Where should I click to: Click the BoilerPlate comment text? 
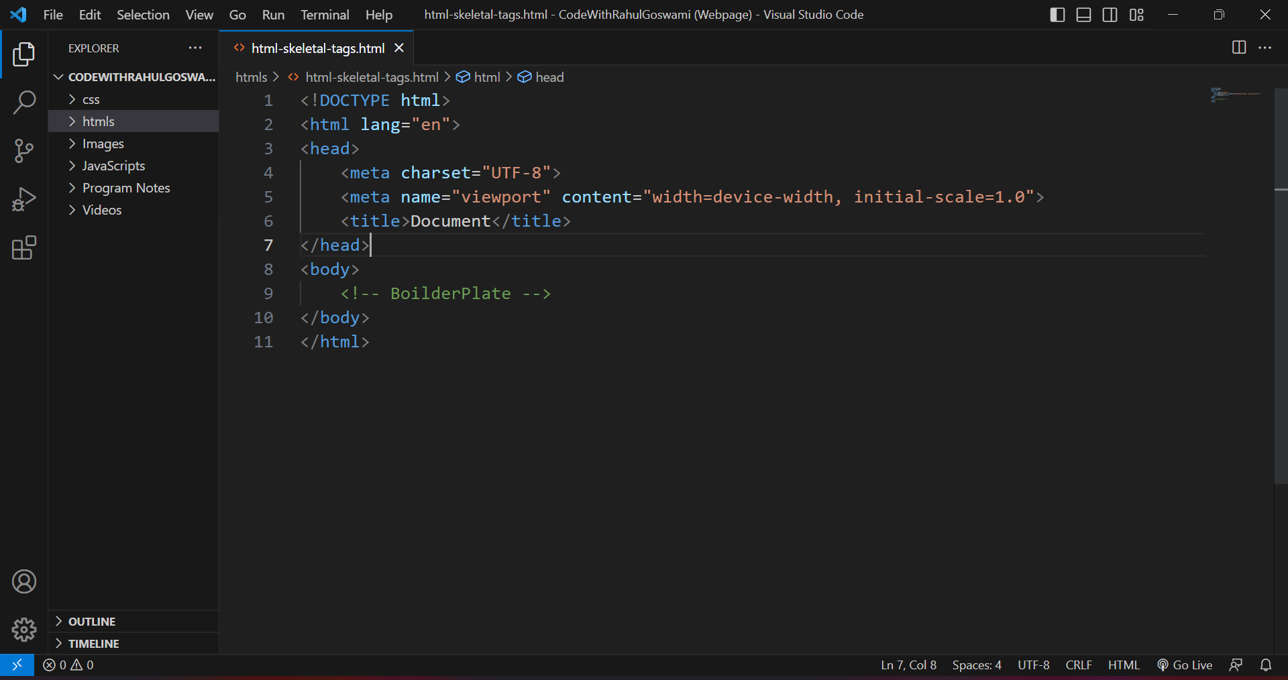pyautogui.click(x=445, y=294)
